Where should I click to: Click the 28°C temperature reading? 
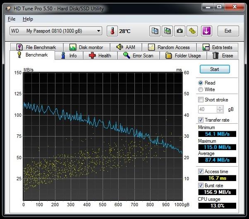coord(125,31)
